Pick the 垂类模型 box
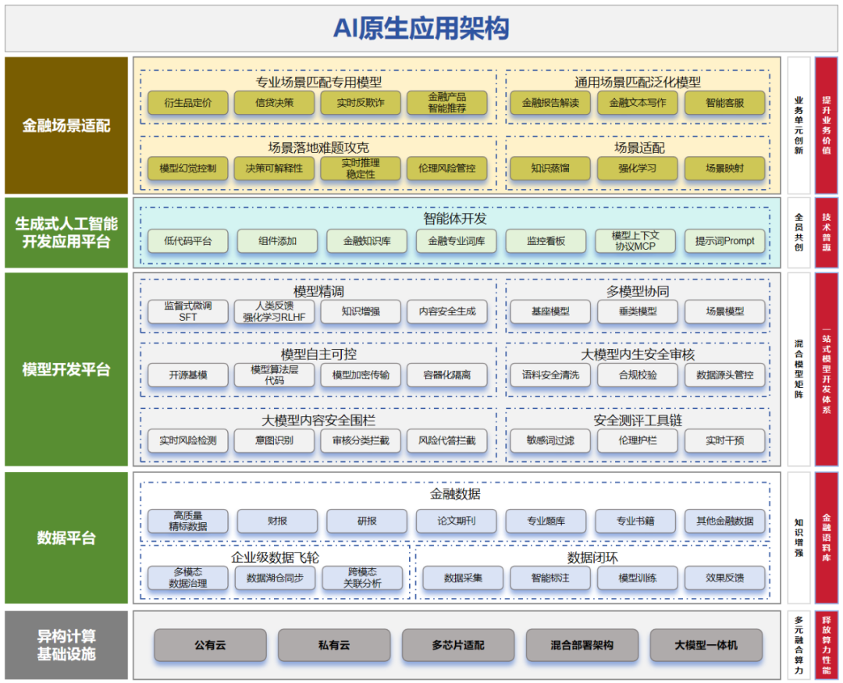The image size is (843, 683). [638, 311]
